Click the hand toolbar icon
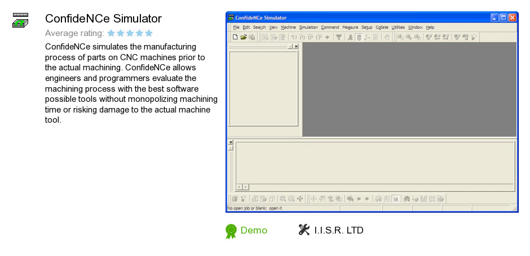 (x=387, y=37)
